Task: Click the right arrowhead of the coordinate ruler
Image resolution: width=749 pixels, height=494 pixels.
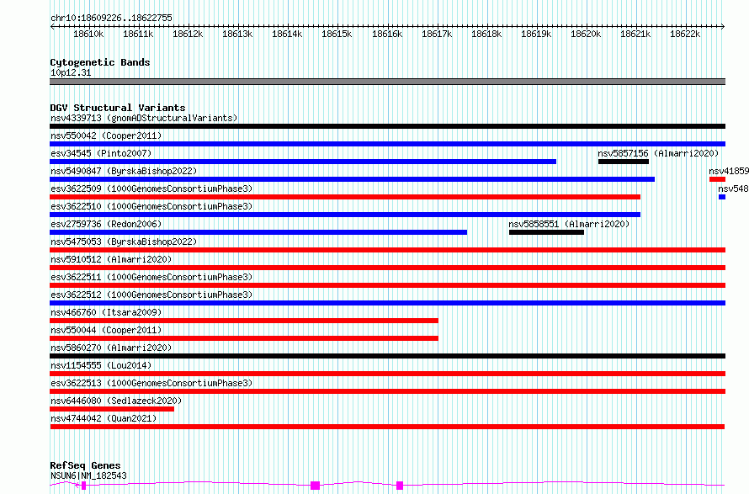Action: click(723, 26)
